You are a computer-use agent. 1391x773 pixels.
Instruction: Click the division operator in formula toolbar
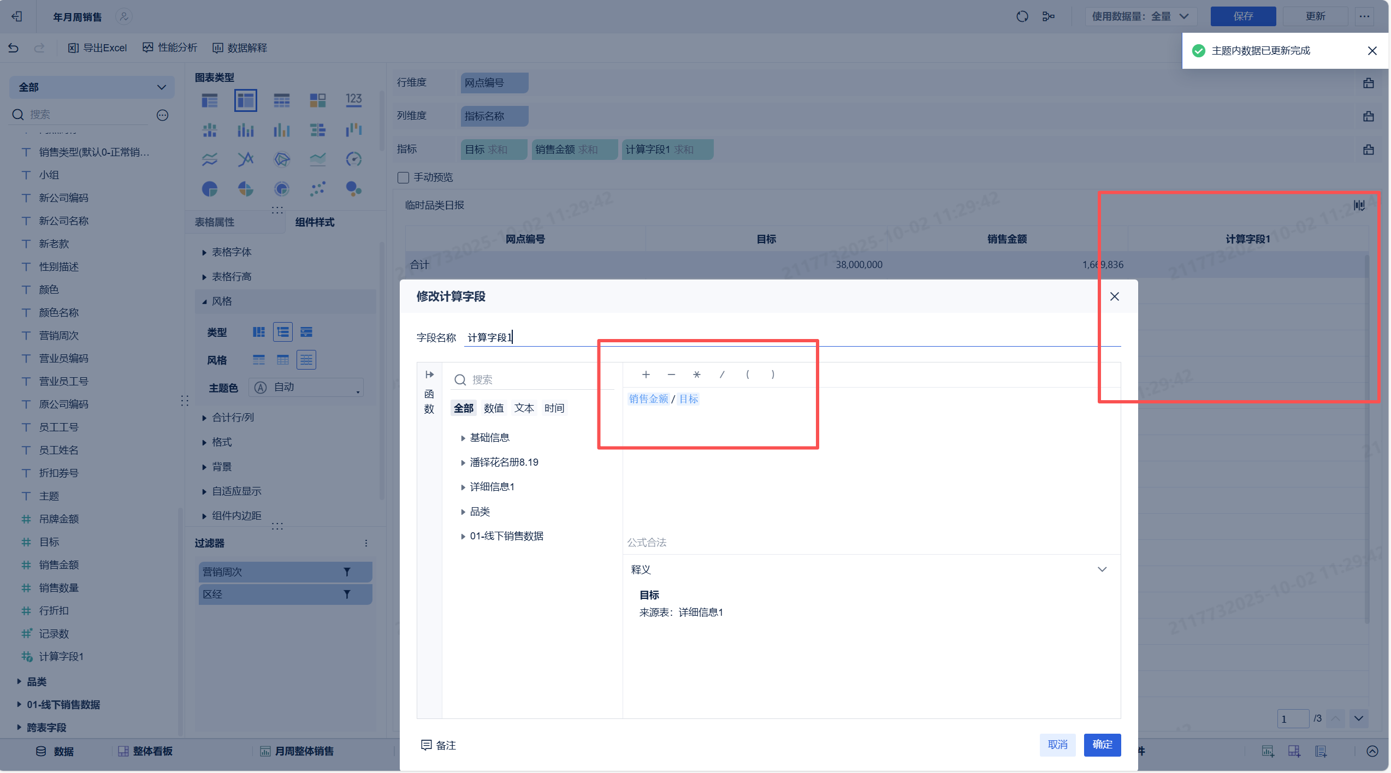point(722,374)
